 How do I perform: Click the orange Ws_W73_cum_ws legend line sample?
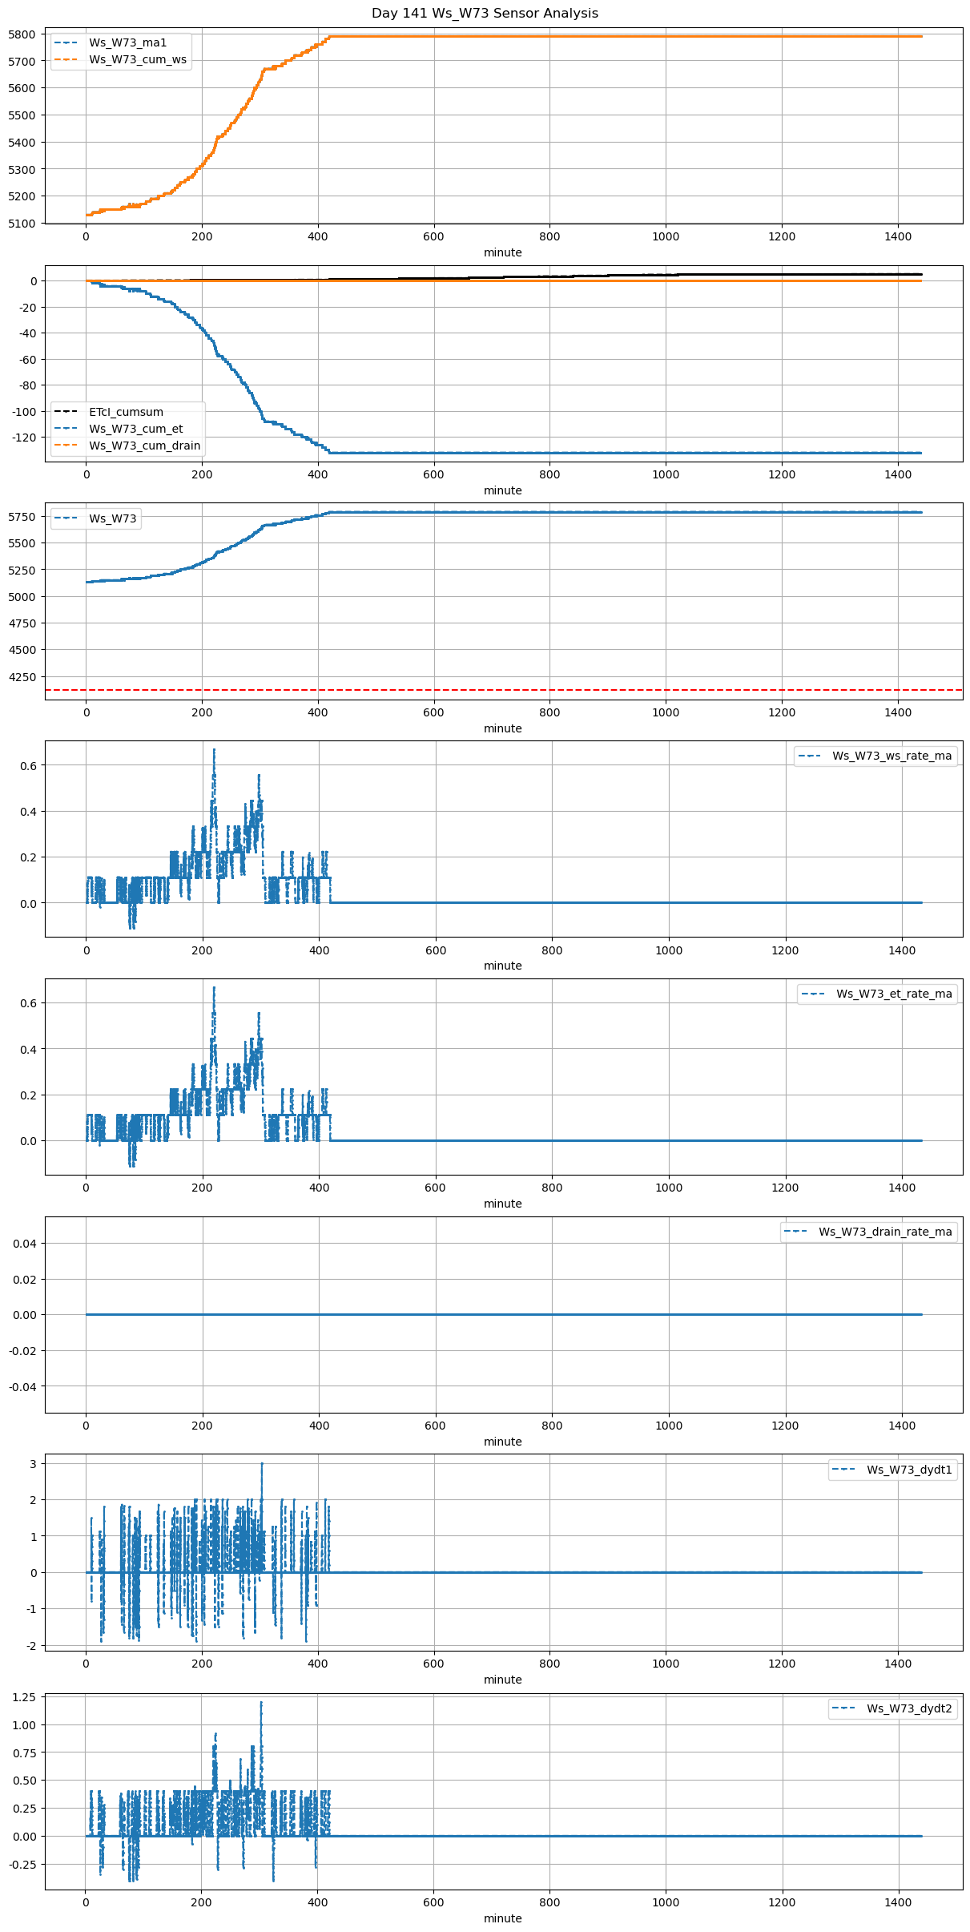pos(66,60)
